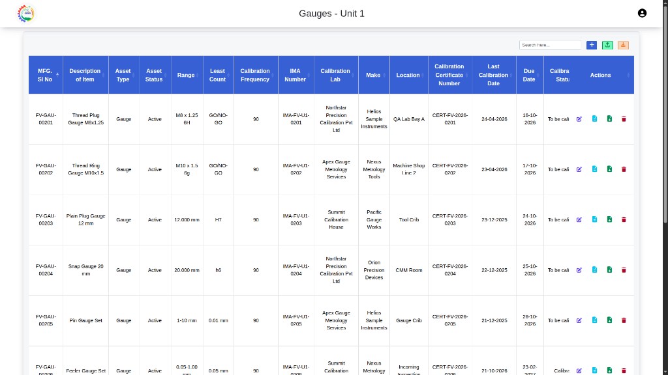This screenshot has width=668, height=375.
Task: Edit the FV-GAU-00202 gauge row
Action: coord(579,169)
